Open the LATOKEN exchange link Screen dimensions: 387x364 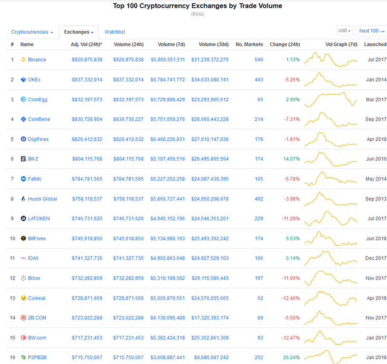pyautogui.click(x=39, y=219)
